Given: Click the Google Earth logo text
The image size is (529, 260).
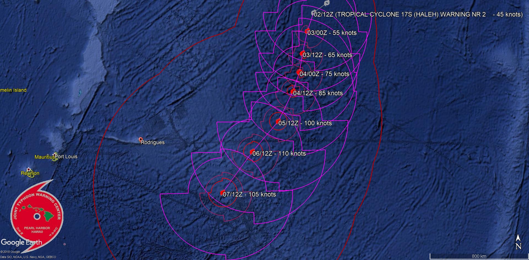Looking at the screenshot, I should tap(21, 242).
